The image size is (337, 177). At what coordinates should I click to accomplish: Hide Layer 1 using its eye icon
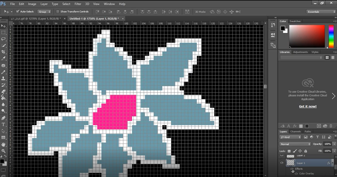(x=282, y=163)
